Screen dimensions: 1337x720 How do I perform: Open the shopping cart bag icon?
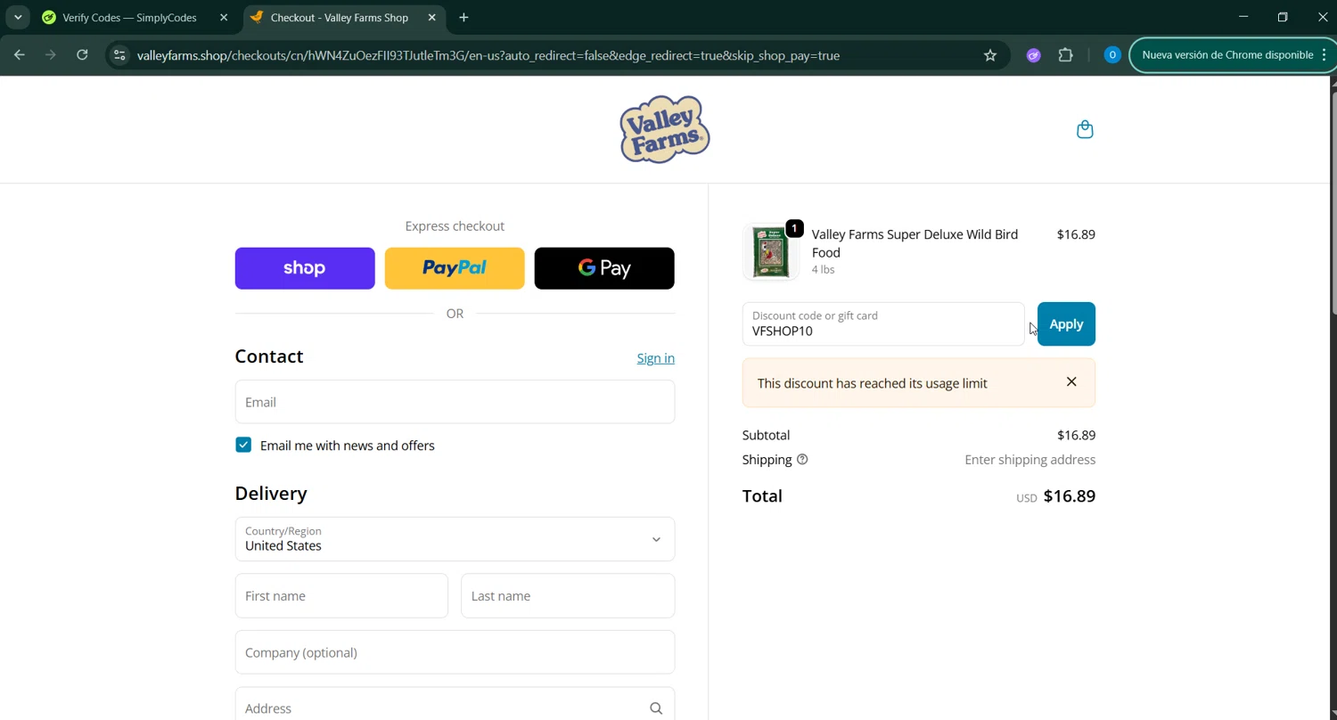1085,129
